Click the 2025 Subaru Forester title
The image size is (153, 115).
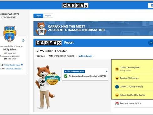pyautogui.click(x=52, y=51)
